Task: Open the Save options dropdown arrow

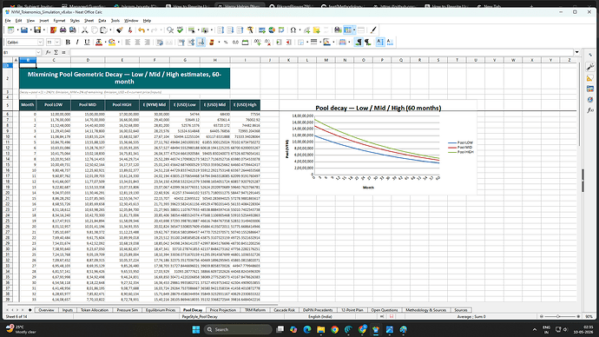Action: point(43,30)
